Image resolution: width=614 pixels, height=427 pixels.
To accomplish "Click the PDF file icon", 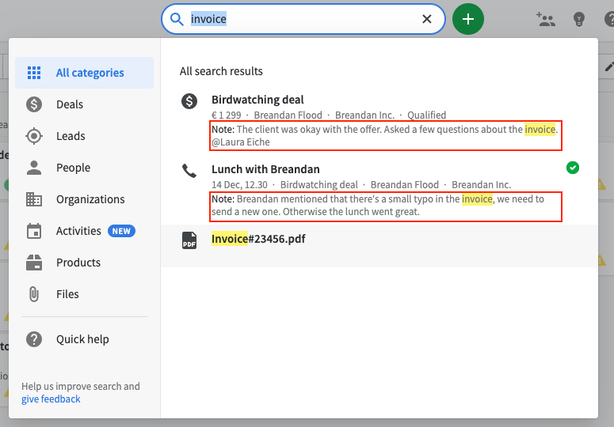I will click(x=189, y=240).
